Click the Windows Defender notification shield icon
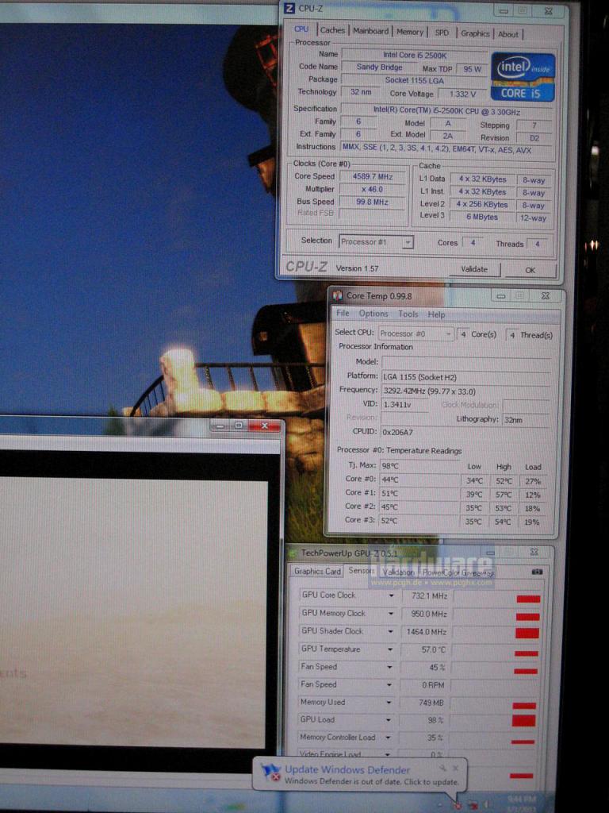Image resolution: width=609 pixels, height=813 pixels. click(x=271, y=773)
